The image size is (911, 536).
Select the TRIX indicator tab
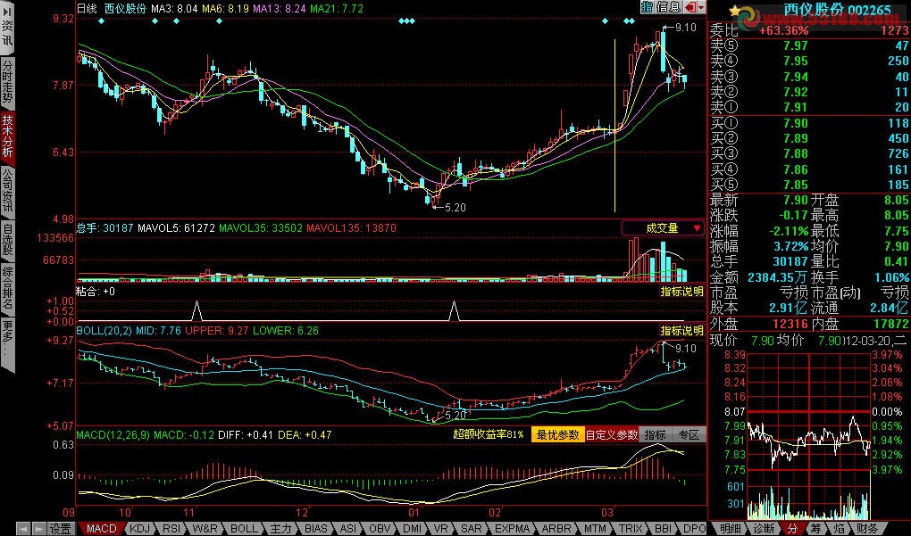point(631,529)
